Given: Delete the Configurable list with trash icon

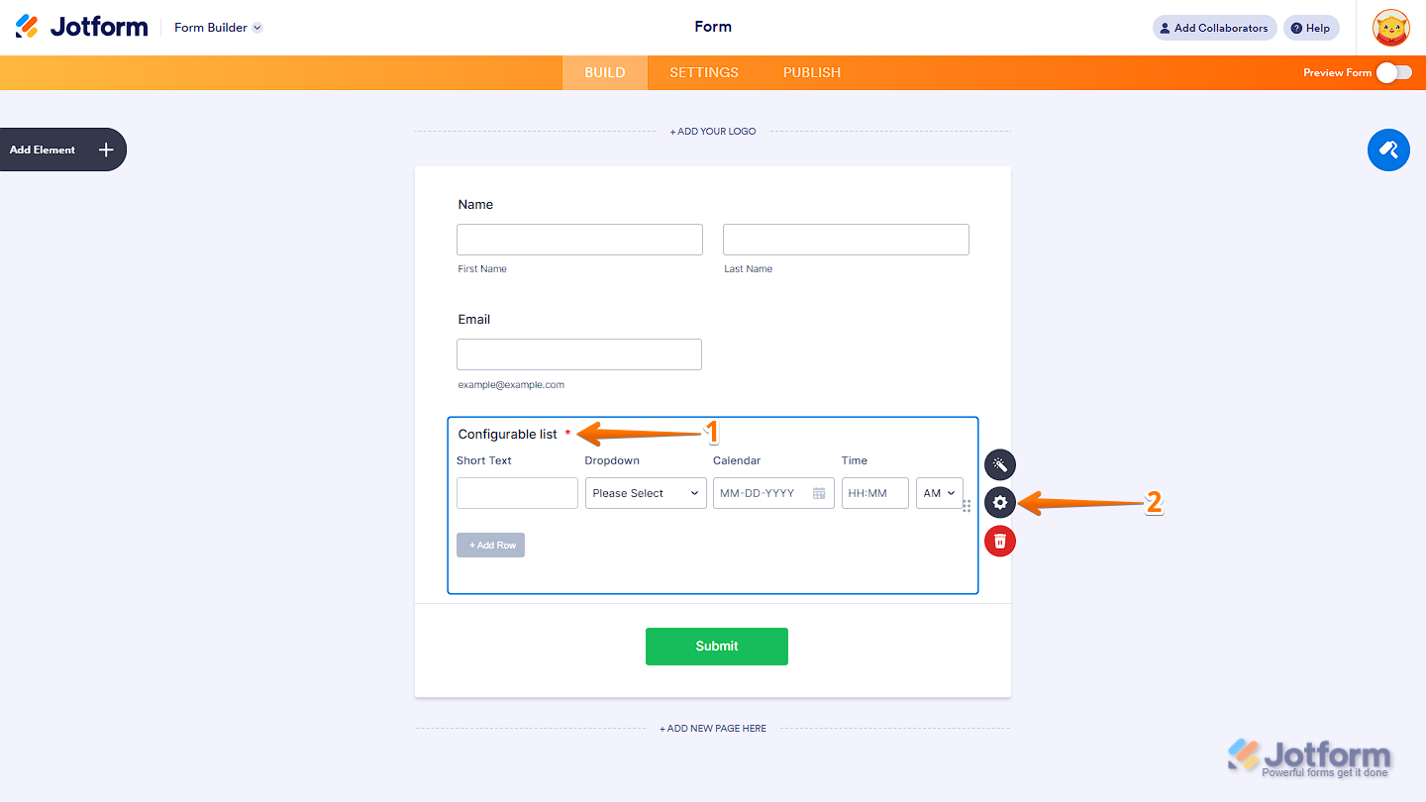Looking at the screenshot, I should pos(1000,541).
